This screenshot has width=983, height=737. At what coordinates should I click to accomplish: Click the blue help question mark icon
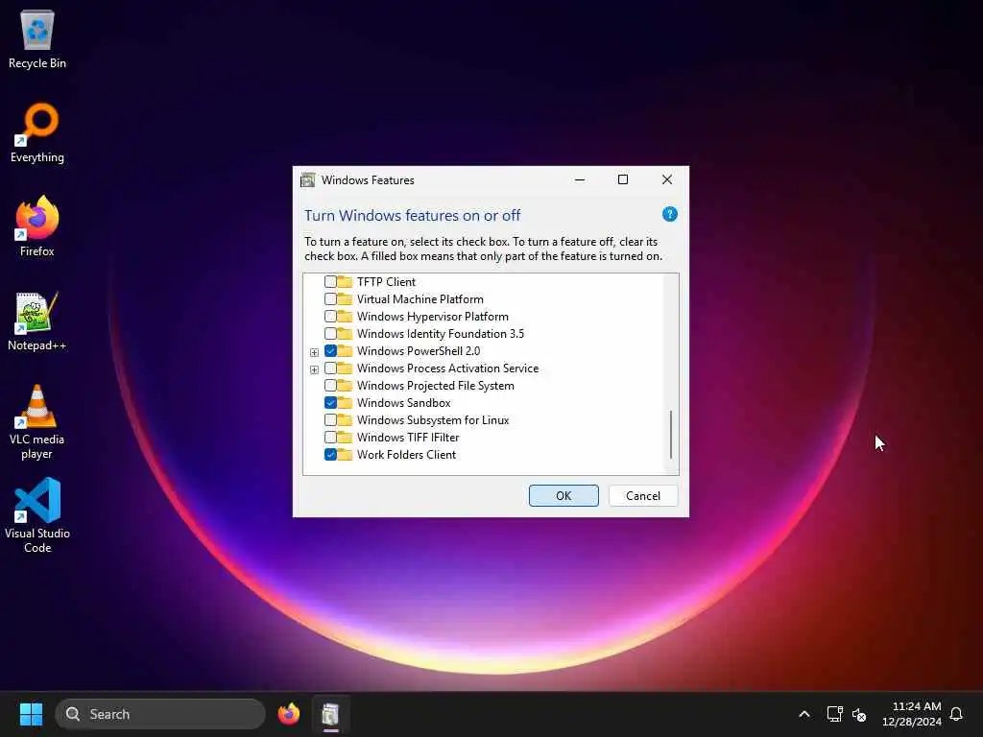point(669,214)
